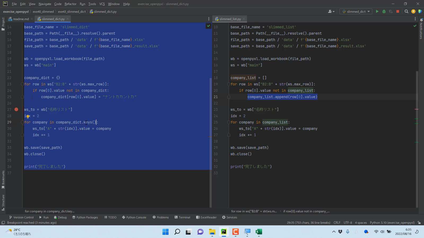Click exe43_slimmed_dict in the breadcrumb
The width and height of the screenshot is (424, 238).
tap(72, 12)
